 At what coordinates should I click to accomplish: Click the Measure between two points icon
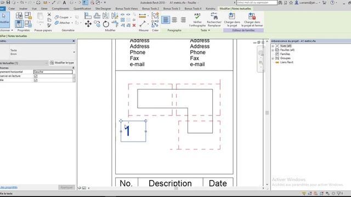[x=143, y=24]
